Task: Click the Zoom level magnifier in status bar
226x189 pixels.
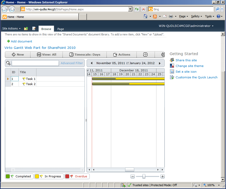Action: tap(205, 185)
